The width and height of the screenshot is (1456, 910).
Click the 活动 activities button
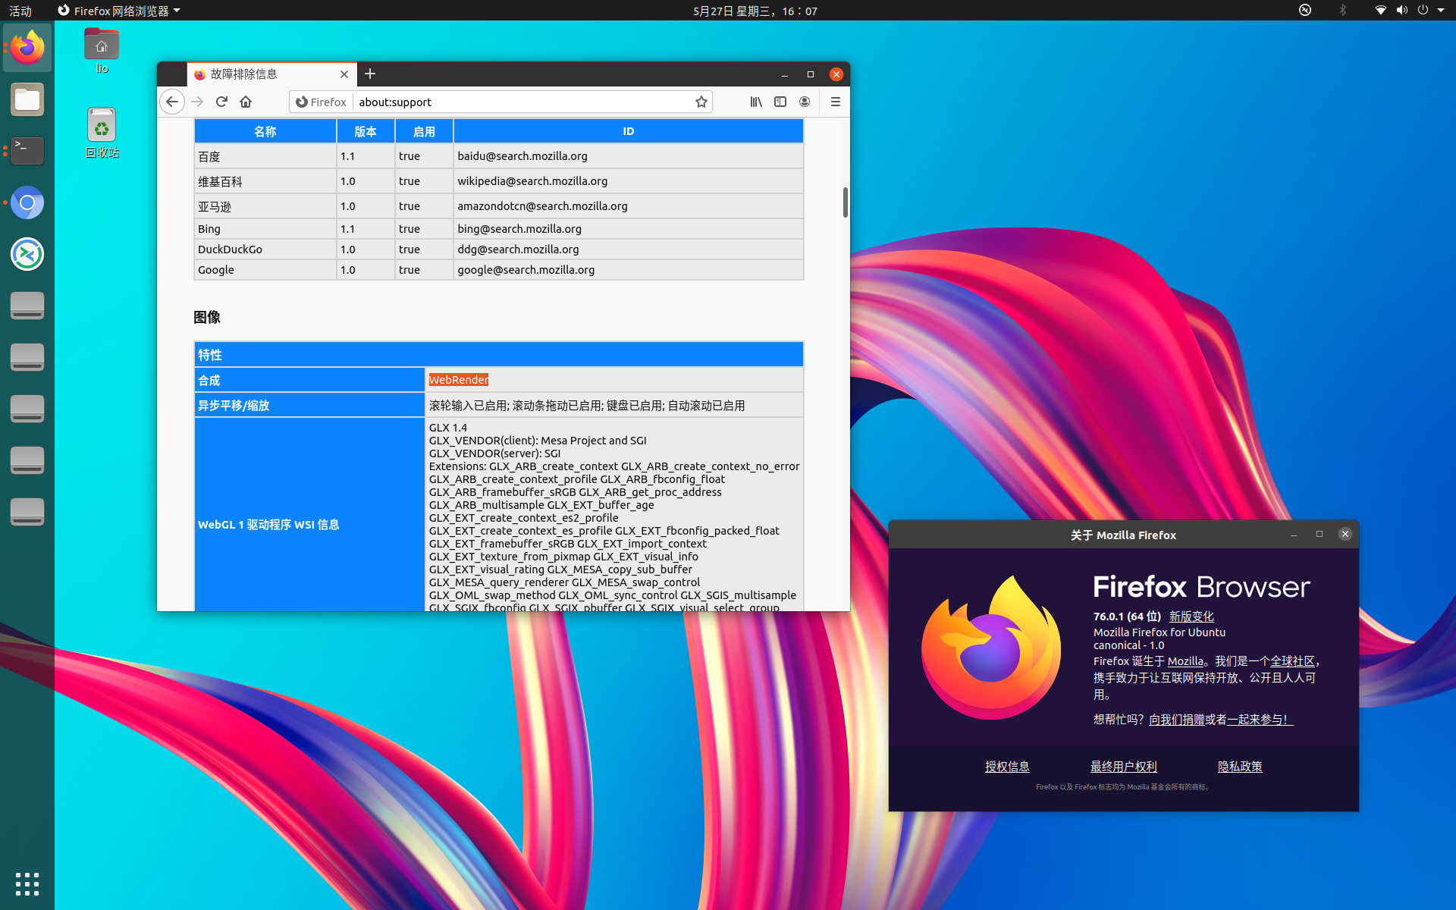tap(20, 11)
